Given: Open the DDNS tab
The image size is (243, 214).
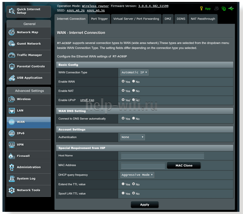Looking at the screenshot, I should (x=181, y=19).
